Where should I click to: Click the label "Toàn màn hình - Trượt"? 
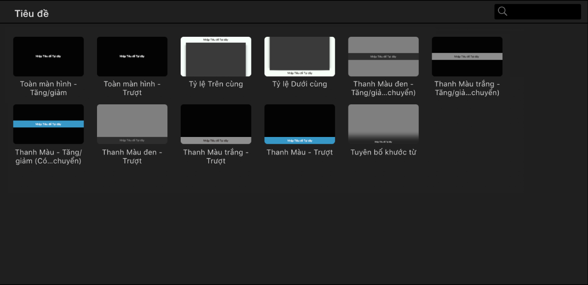point(132,88)
